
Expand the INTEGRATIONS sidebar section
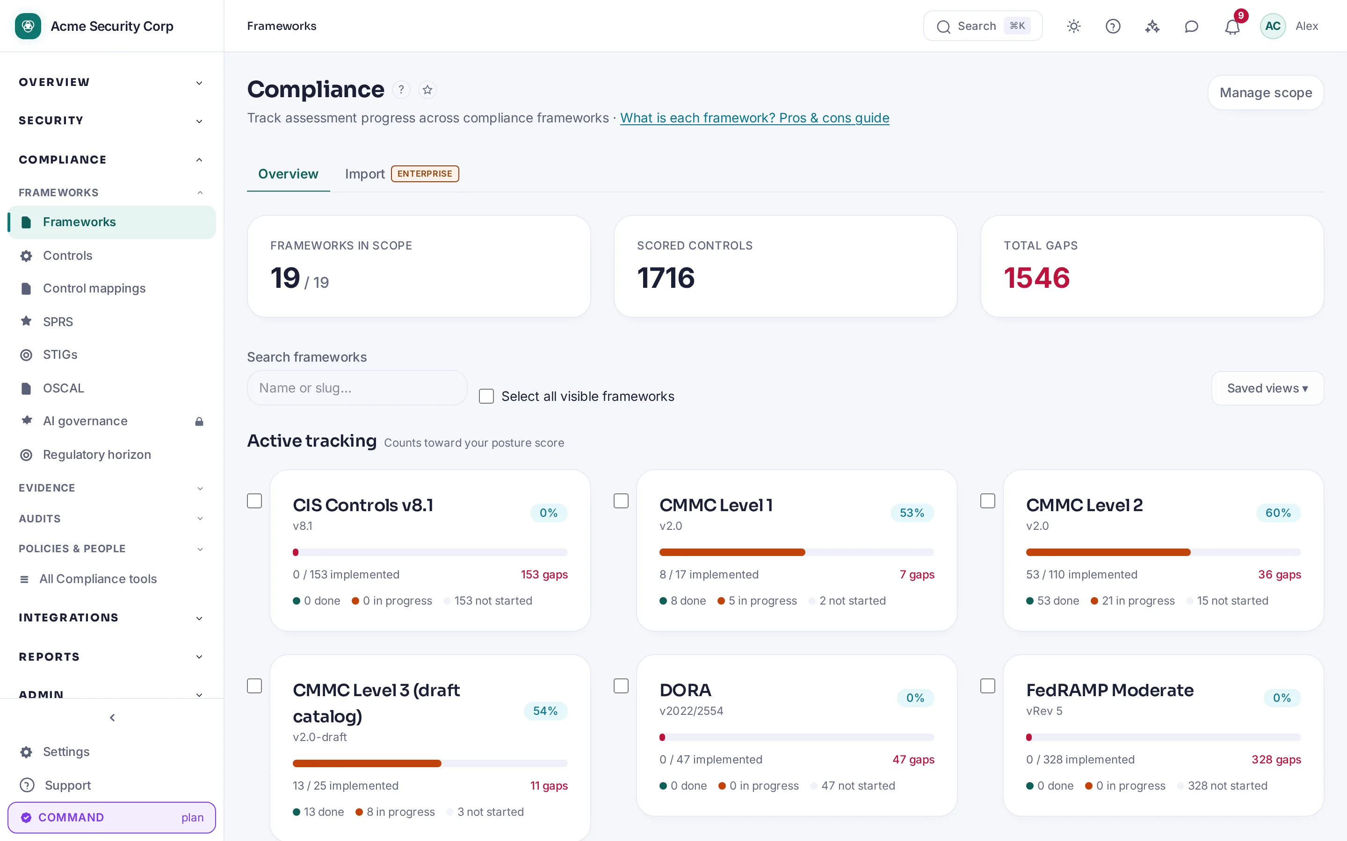pos(112,617)
